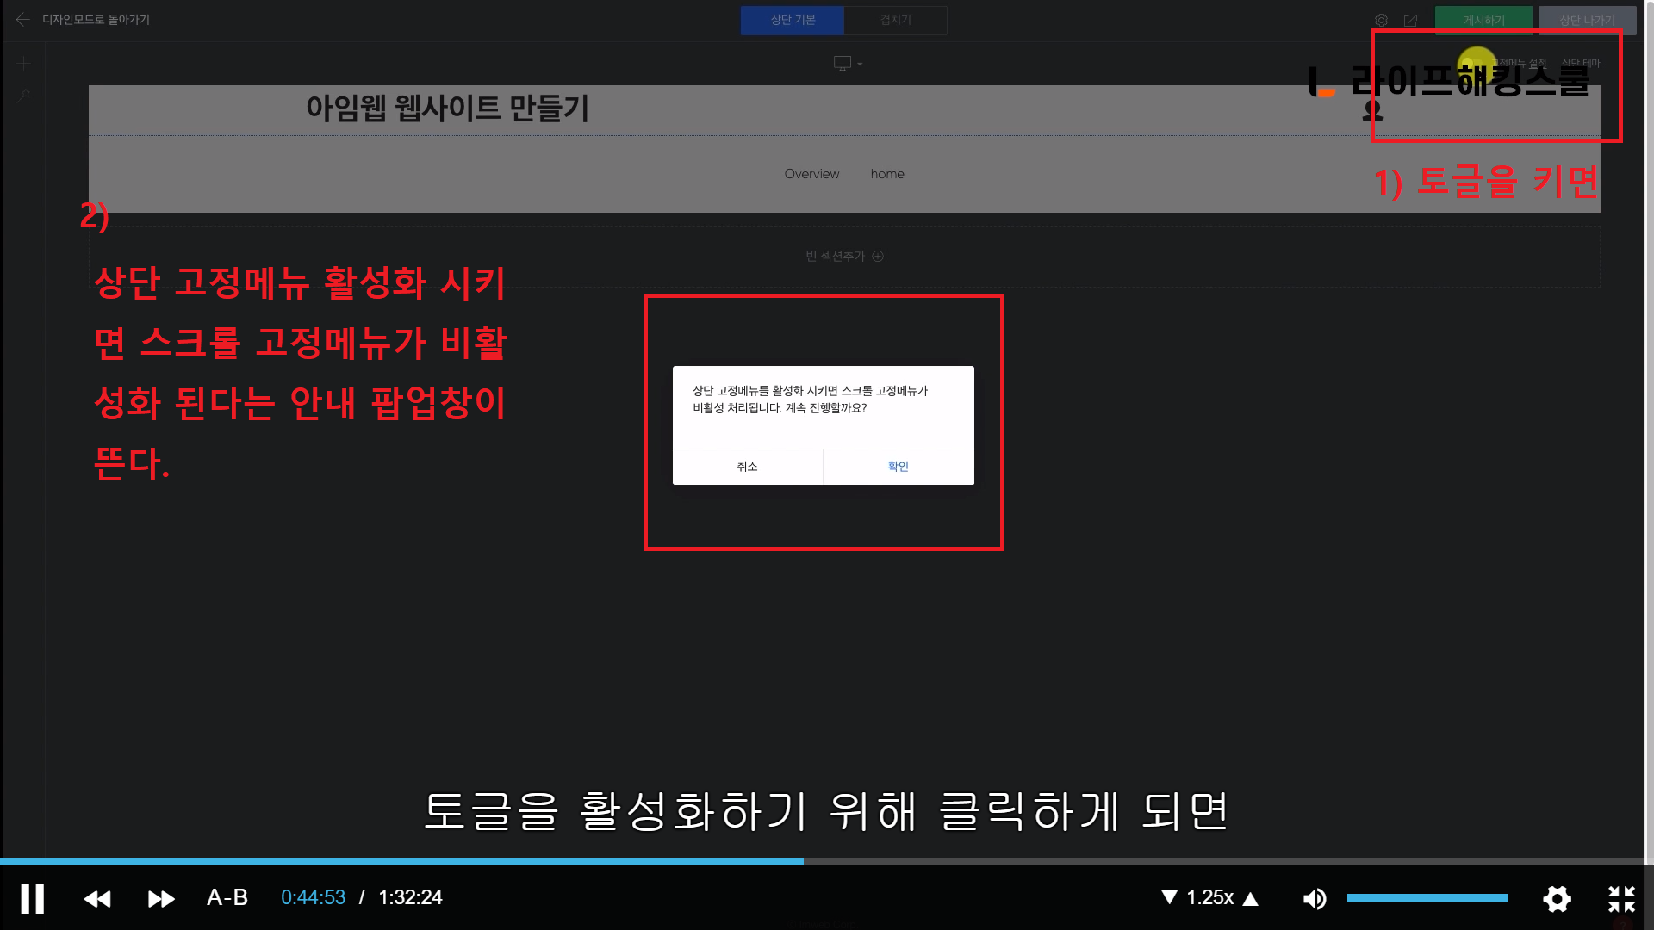Decrease playback speed with down arrow
Viewport: 1654px width, 930px height.
pyautogui.click(x=1169, y=897)
